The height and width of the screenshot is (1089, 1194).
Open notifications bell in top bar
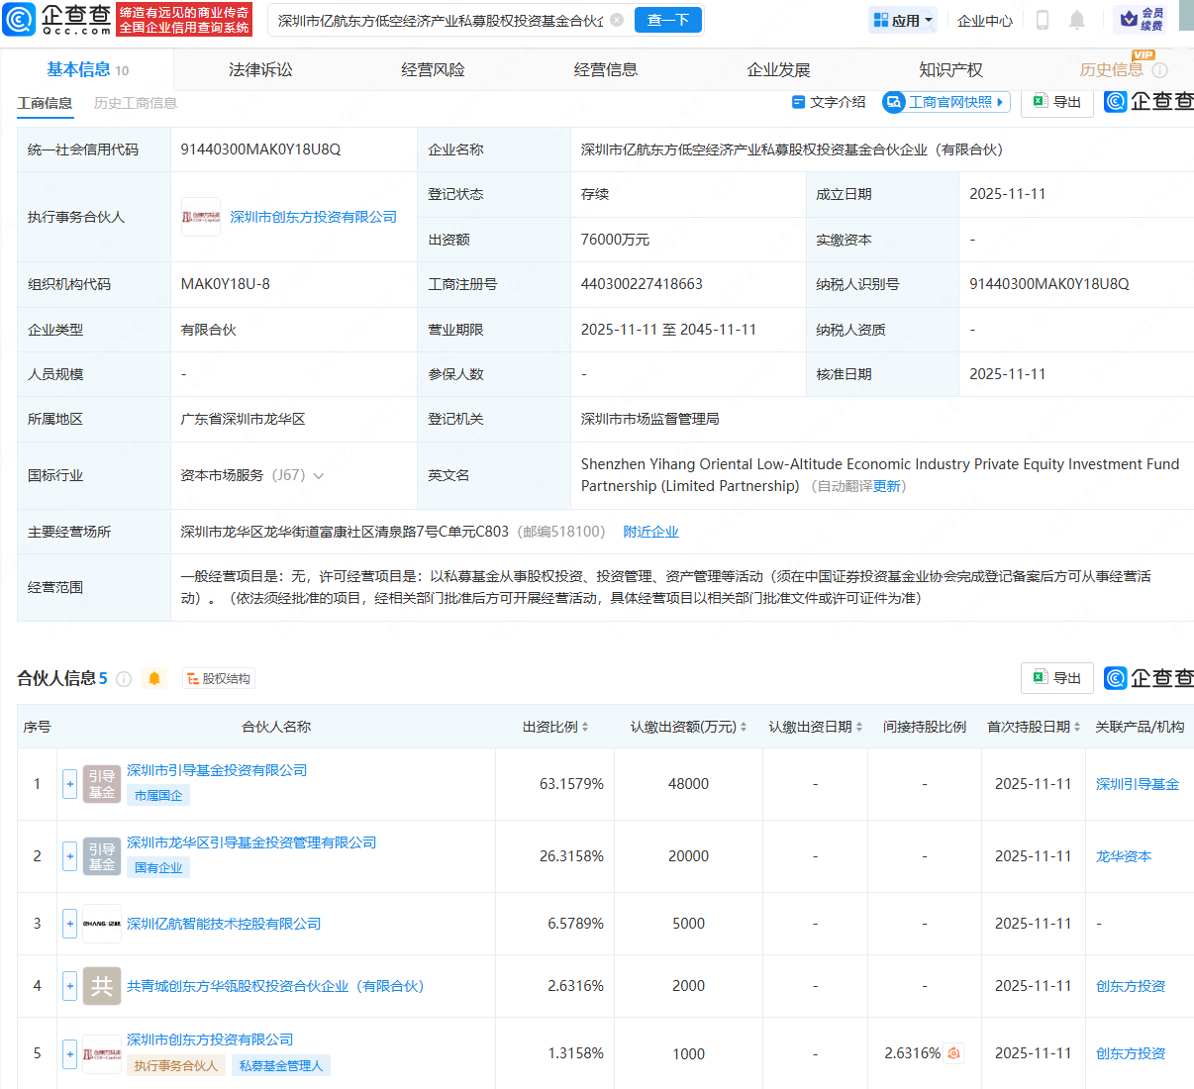pos(1077,20)
